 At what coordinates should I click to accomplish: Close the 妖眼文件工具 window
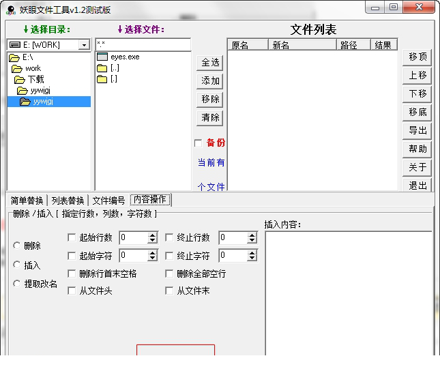419,7
